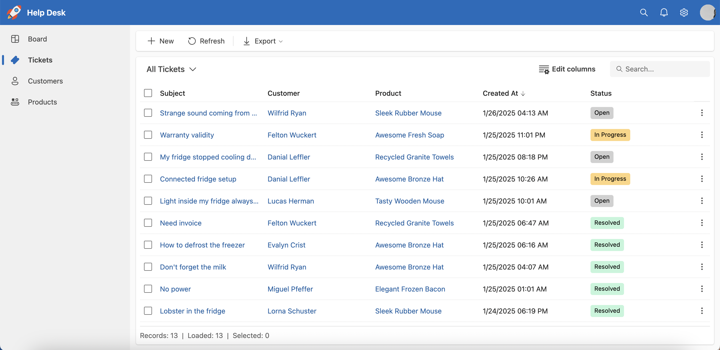Click the Selected: 0 footer text
720x350 pixels.
click(x=251, y=335)
